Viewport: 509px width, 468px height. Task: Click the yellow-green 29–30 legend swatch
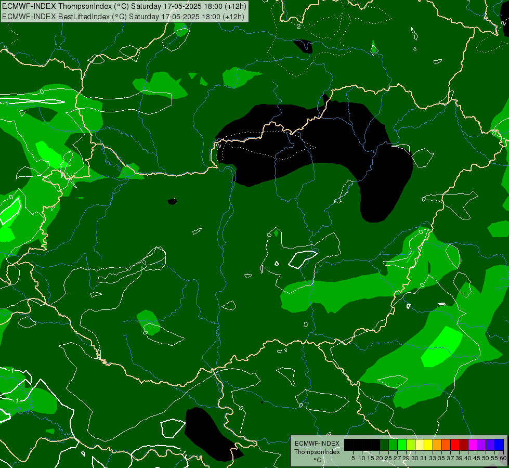(411, 445)
